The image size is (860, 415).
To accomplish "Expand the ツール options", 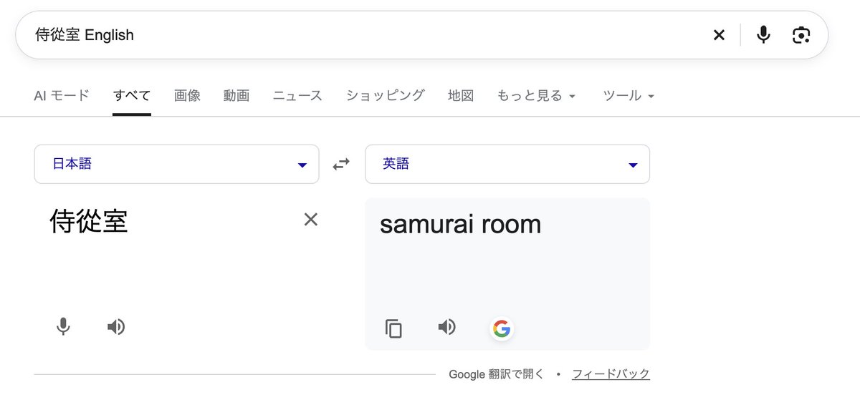I will [629, 95].
